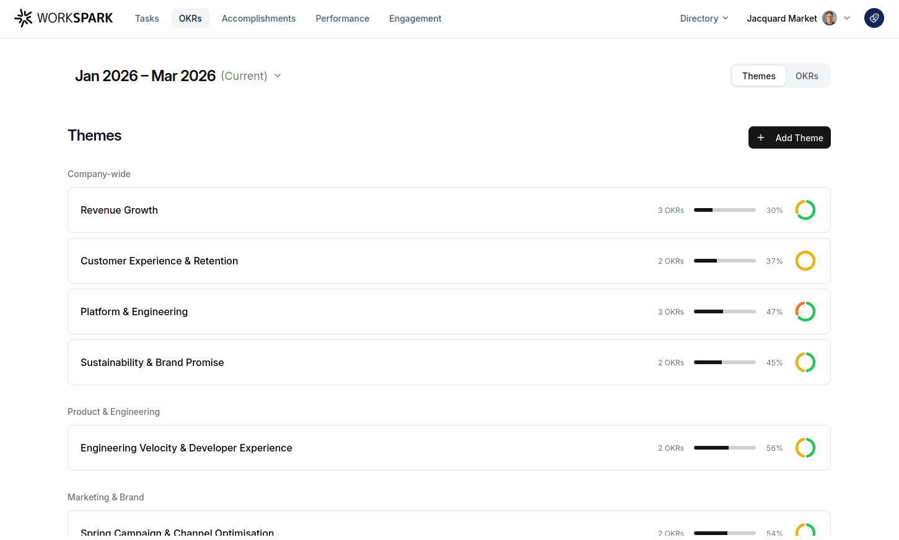Viewport: 899px width, 540px height.
Task: Click the plus icon on Add Theme
Action: [x=761, y=137]
